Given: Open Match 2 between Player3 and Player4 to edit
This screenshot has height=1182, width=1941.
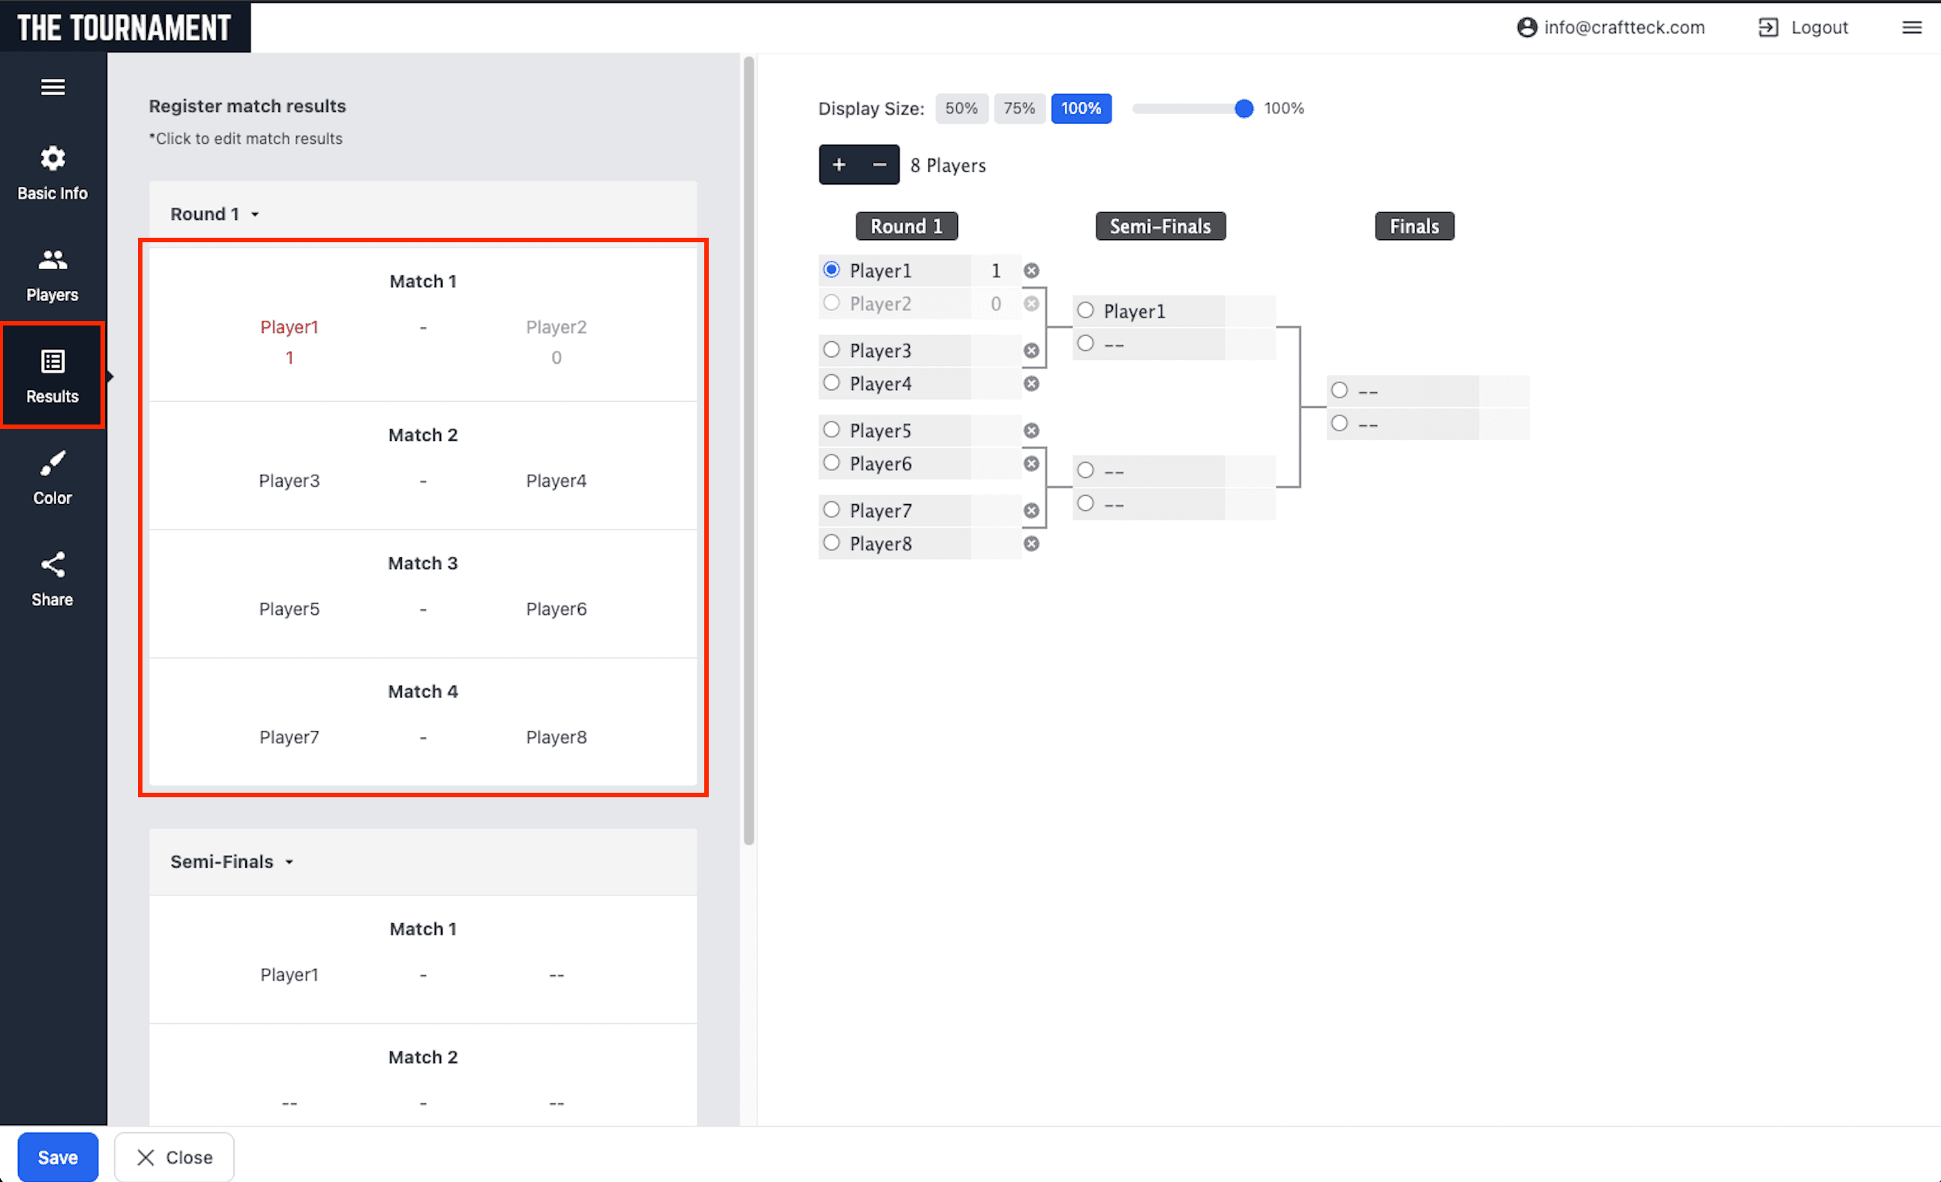Looking at the screenshot, I should click(x=423, y=466).
